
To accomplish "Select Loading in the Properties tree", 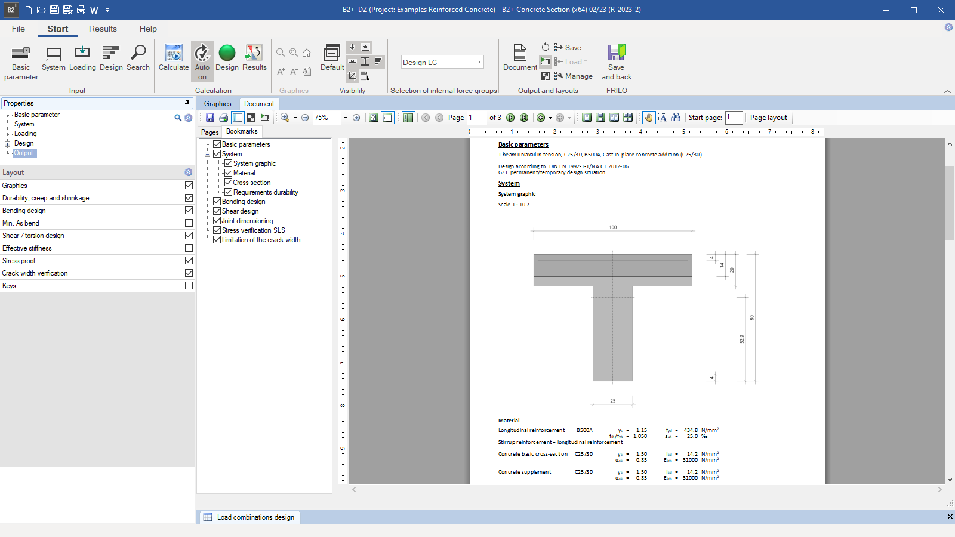I will click(26, 134).
